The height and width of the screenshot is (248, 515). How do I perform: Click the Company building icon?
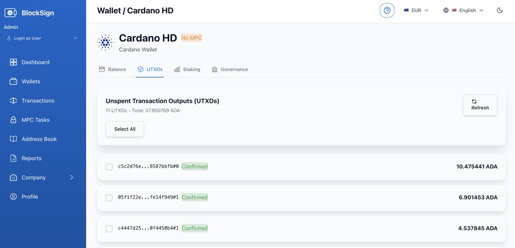tap(13, 178)
